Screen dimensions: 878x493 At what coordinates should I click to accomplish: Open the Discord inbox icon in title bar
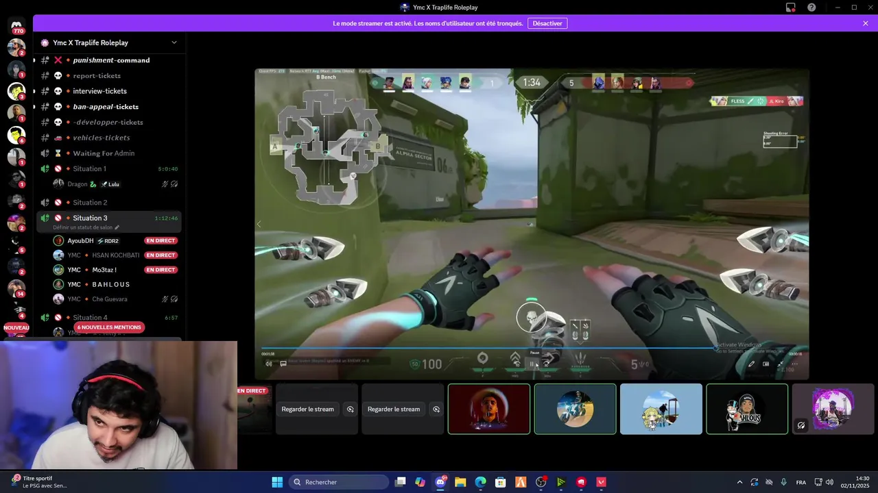click(791, 8)
